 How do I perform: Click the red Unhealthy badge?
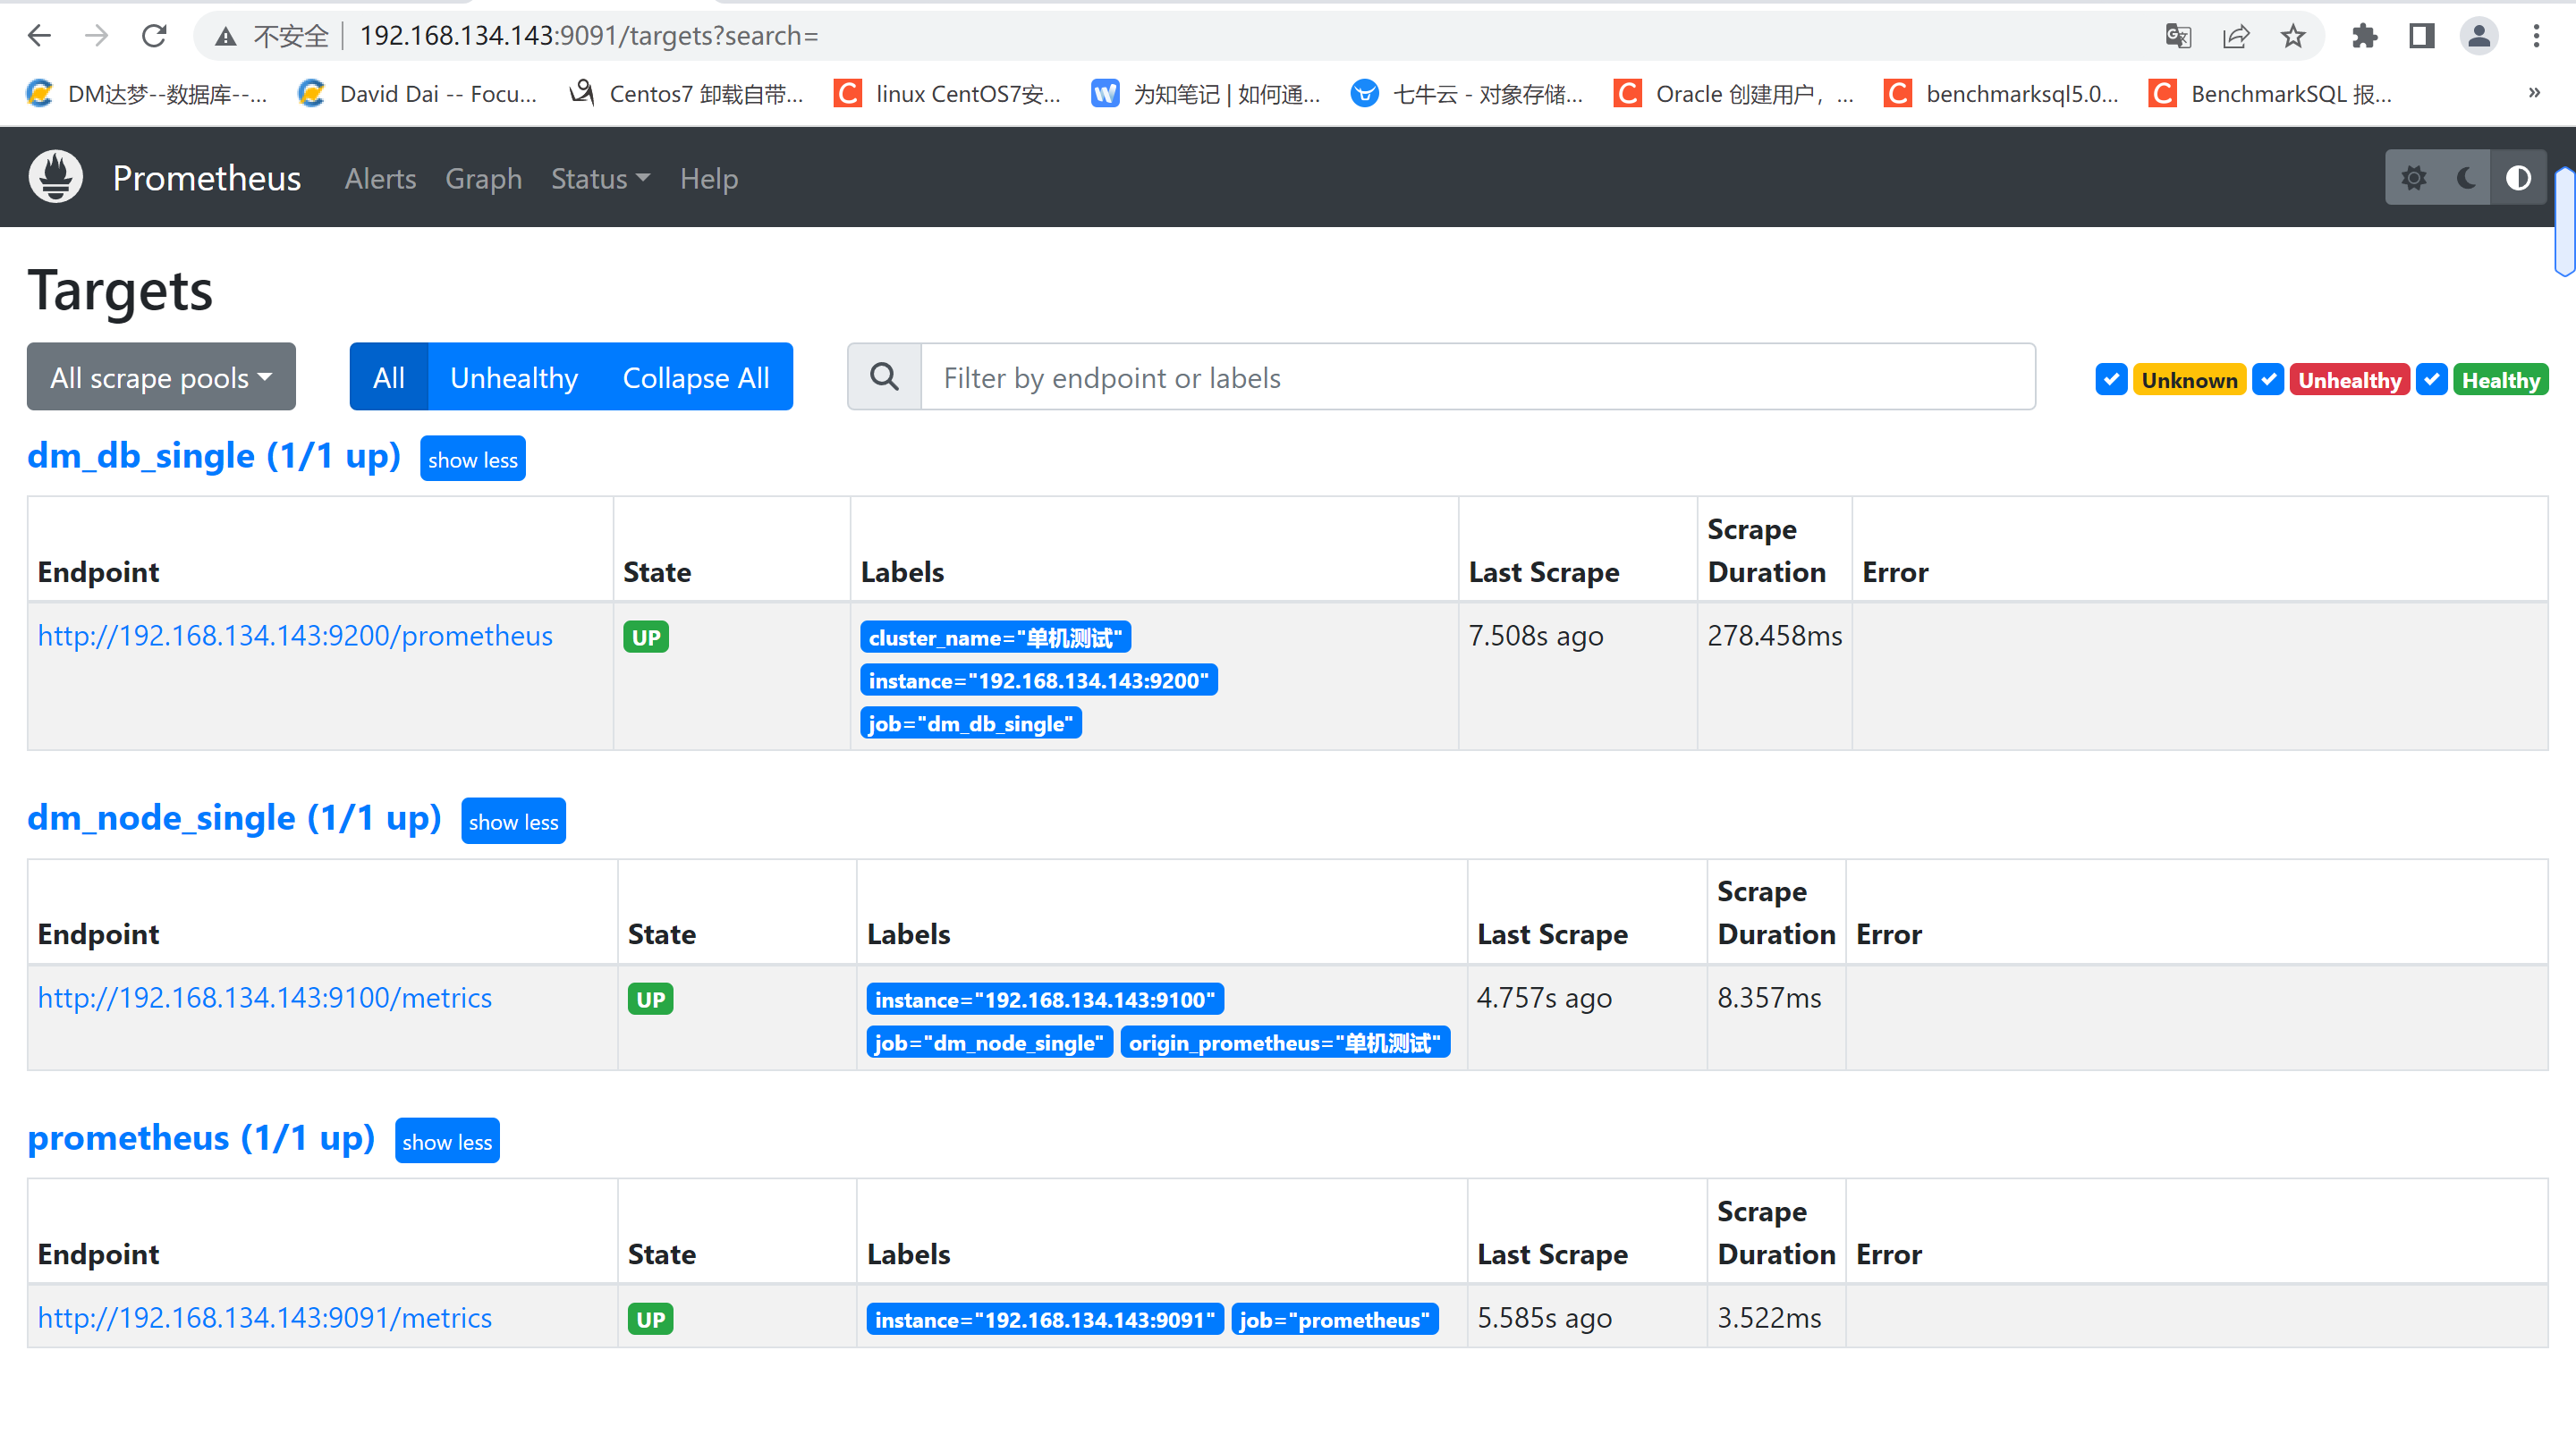[2349, 380]
